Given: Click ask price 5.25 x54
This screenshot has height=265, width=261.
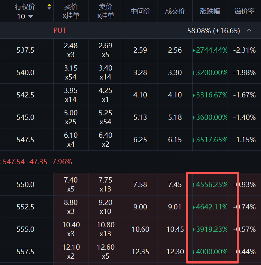Looking at the screenshot, I should (x=105, y=117).
